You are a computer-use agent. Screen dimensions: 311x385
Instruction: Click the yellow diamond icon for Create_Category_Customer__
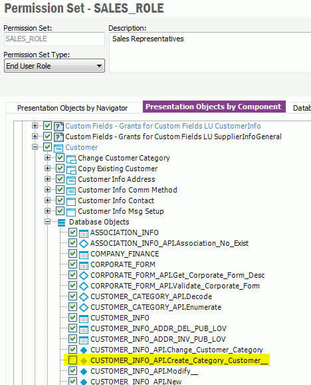tap(84, 361)
